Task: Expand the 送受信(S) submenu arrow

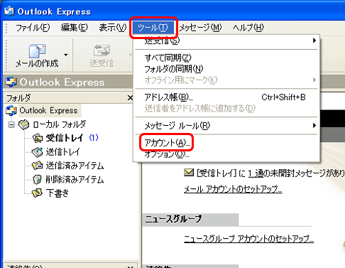Action: [314, 41]
